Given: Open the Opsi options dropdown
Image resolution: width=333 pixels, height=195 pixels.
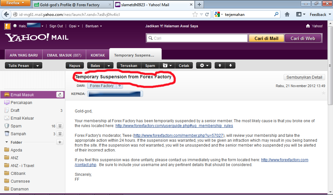Looking at the screenshot, I should pos(74,26).
